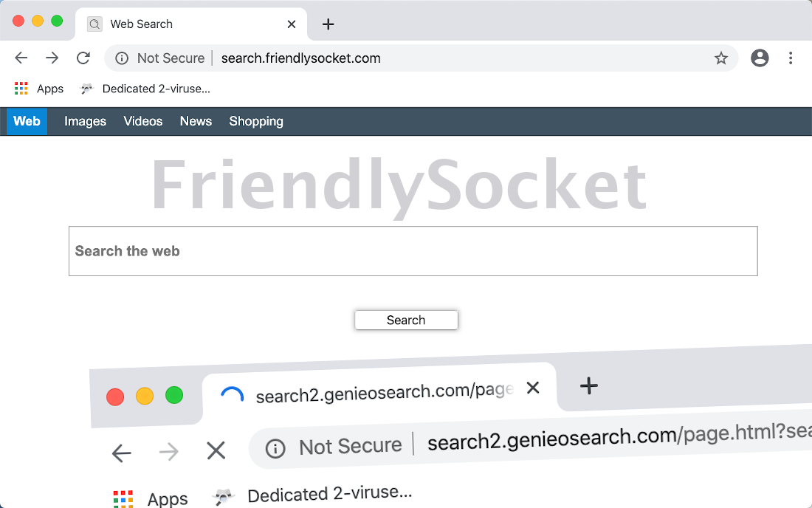Switch to the Images search tab

click(x=85, y=121)
